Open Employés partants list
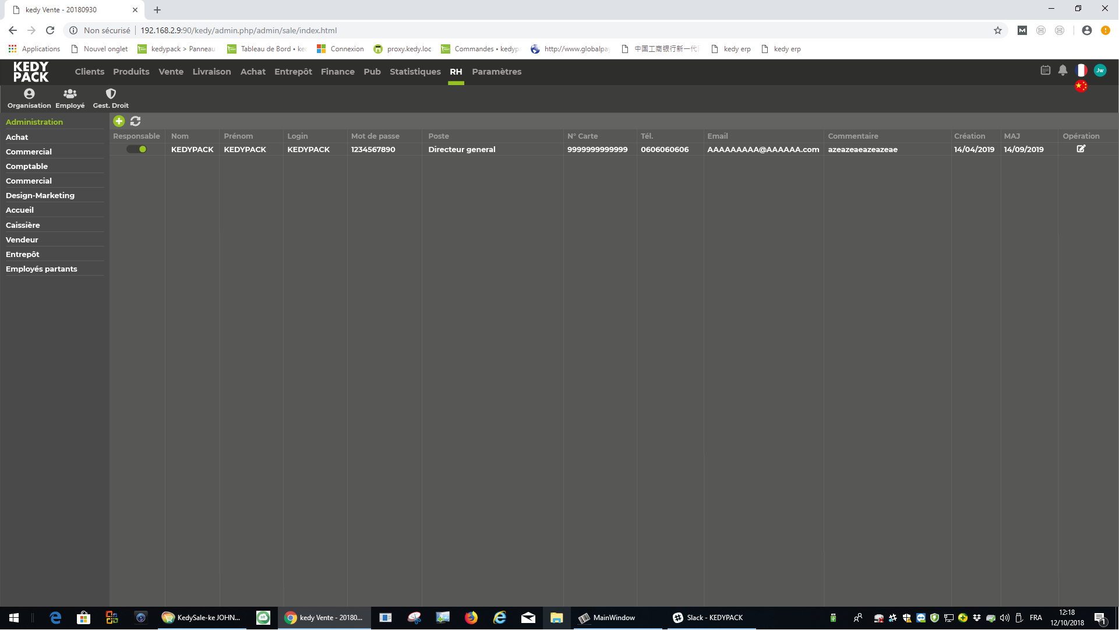Image resolution: width=1119 pixels, height=630 pixels. click(41, 269)
